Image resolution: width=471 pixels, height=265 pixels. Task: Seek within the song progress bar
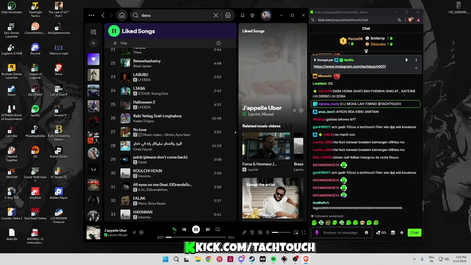(196, 237)
